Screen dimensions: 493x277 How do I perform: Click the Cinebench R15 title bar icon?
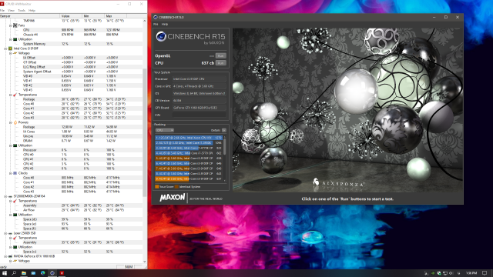click(156, 17)
